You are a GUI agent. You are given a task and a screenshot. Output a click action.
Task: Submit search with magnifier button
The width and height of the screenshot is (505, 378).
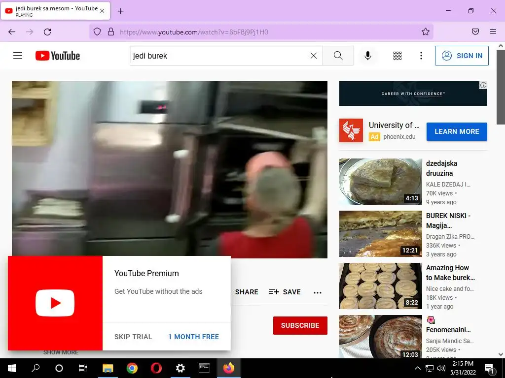coord(338,56)
